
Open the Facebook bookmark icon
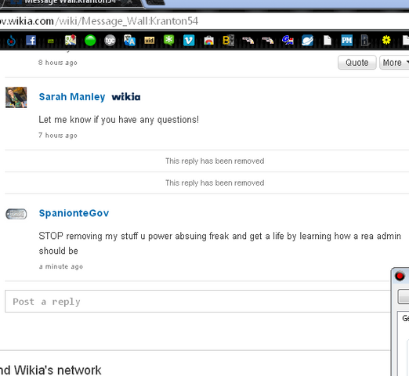click(x=31, y=41)
